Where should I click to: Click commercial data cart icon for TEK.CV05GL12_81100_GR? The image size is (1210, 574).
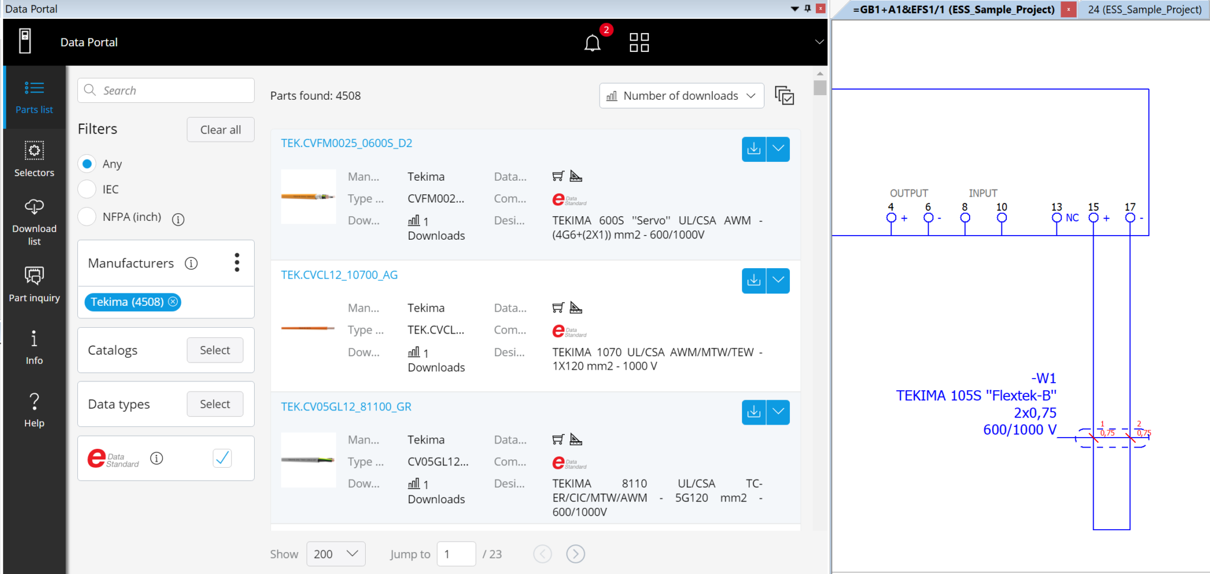pyautogui.click(x=558, y=439)
